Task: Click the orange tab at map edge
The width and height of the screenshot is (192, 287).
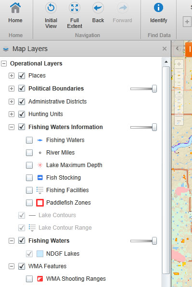Action: pos(189,50)
